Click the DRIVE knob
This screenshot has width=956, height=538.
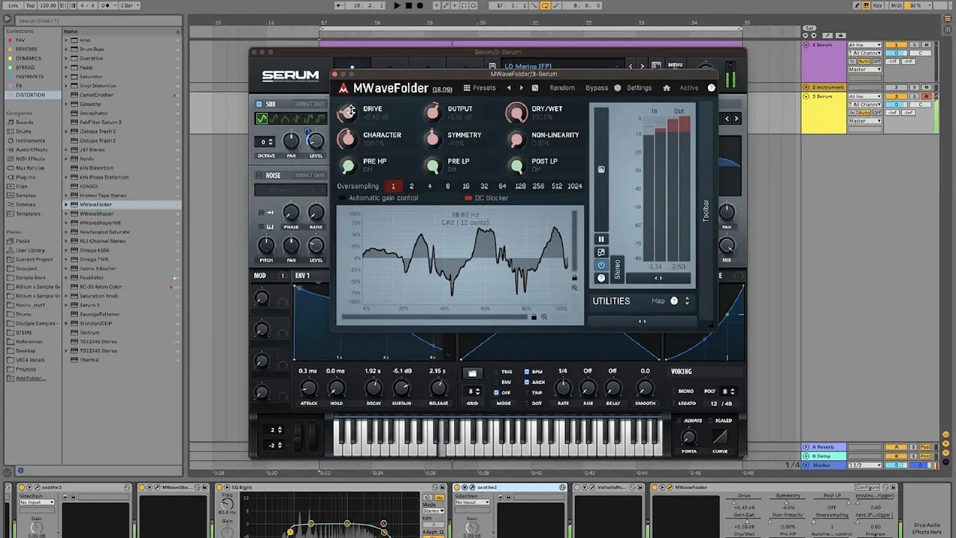[x=347, y=113]
